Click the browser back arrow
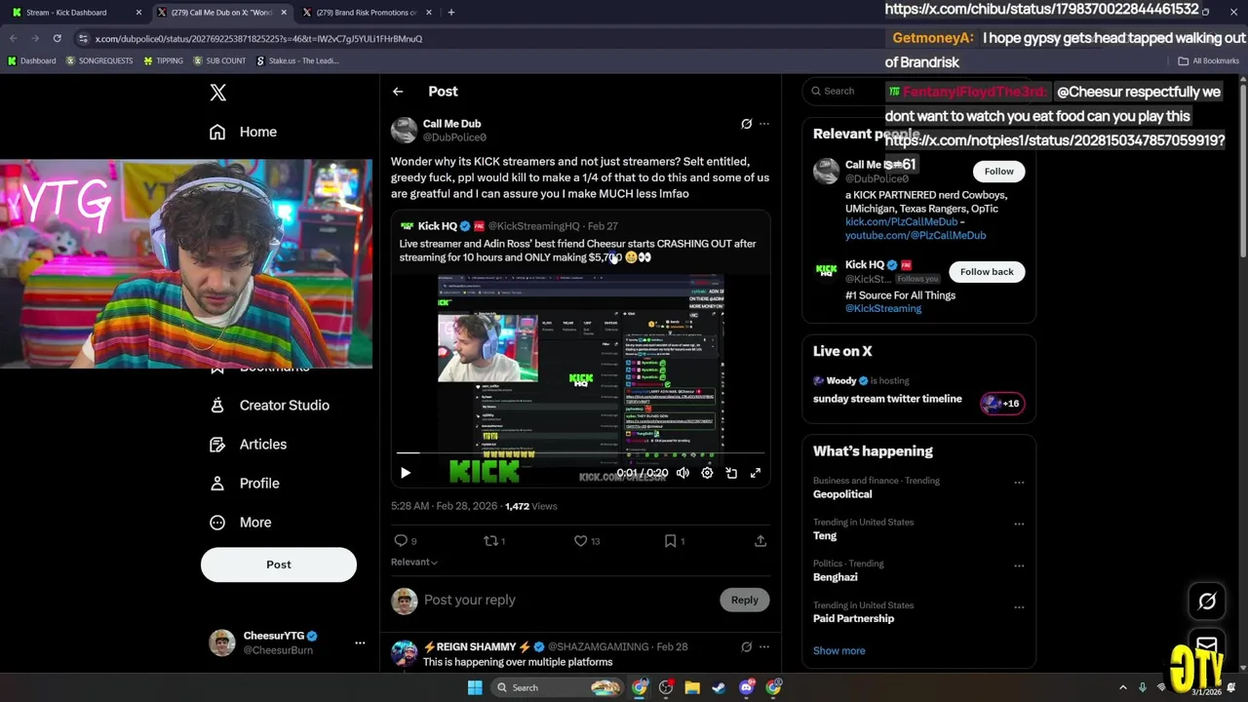Viewport: 1248px width, 702px height. coord(14,38)
